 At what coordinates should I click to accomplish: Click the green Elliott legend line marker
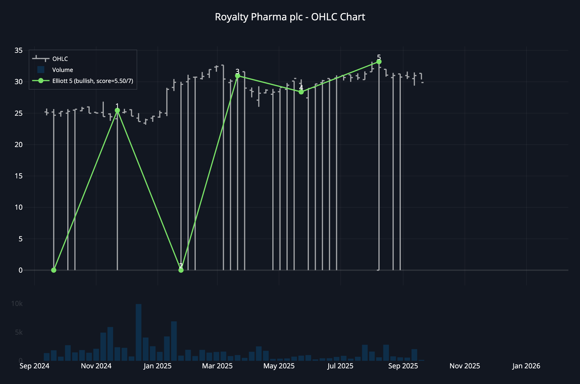pyautogui.click(x=41, y=81)
